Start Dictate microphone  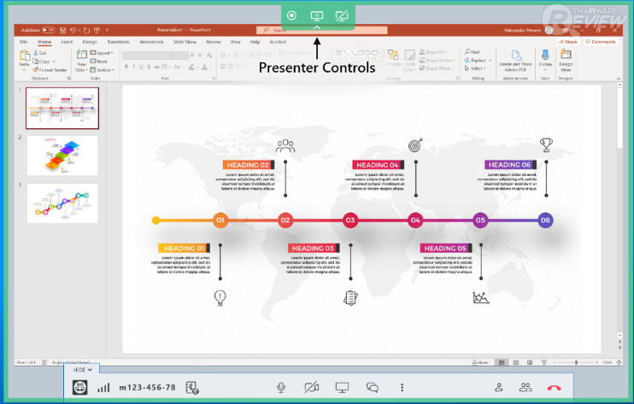tap(545, 60)
